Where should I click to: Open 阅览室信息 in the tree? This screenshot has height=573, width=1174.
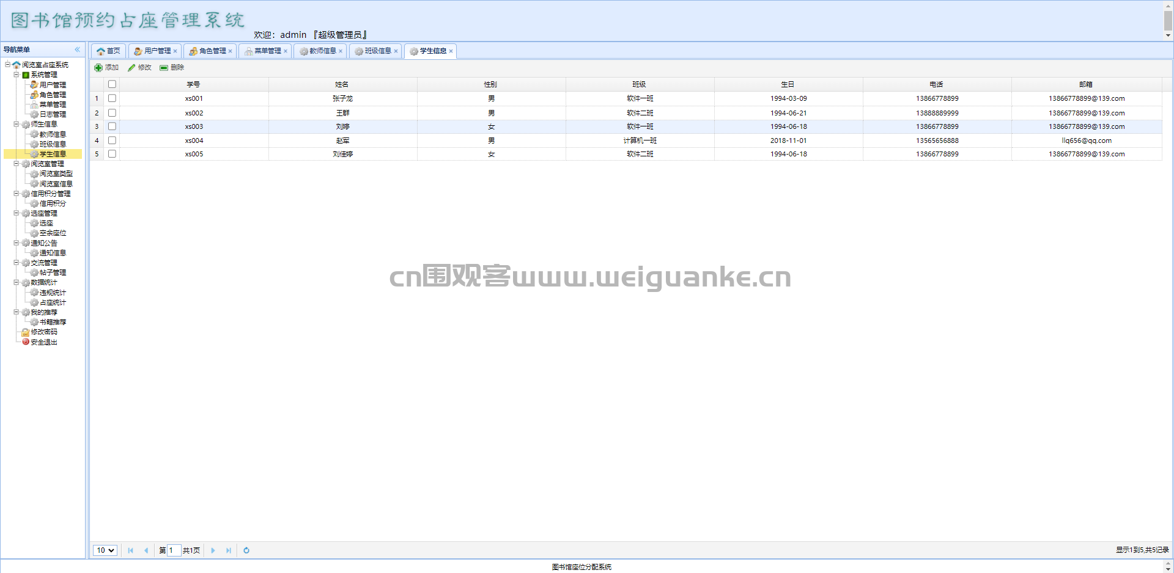coord(56,184)
